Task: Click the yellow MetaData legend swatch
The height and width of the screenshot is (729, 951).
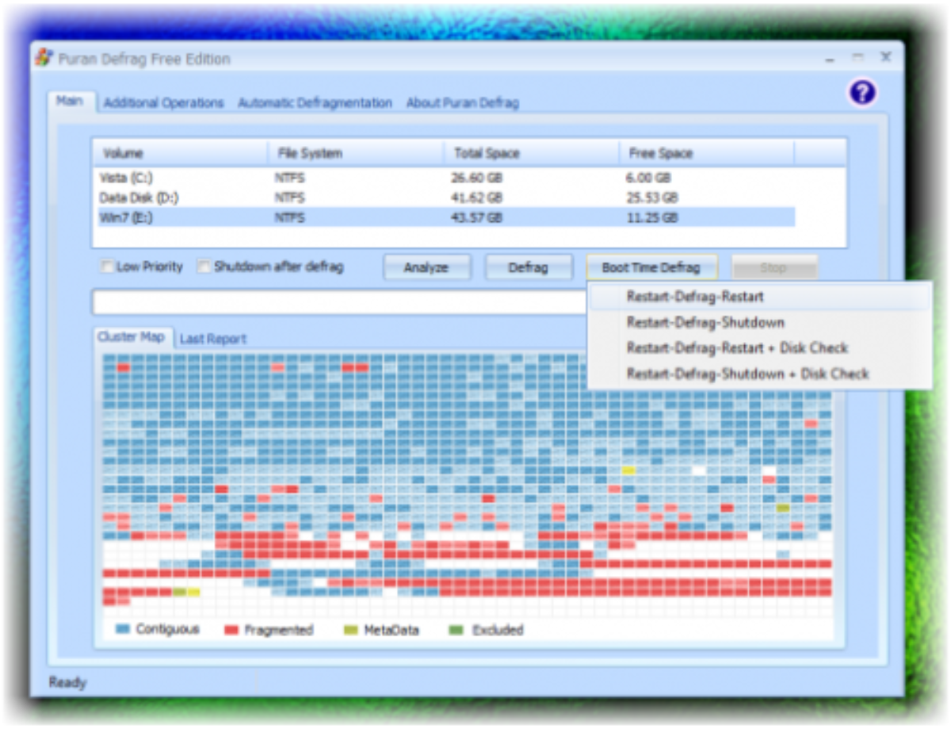Action: coord(350,630)
